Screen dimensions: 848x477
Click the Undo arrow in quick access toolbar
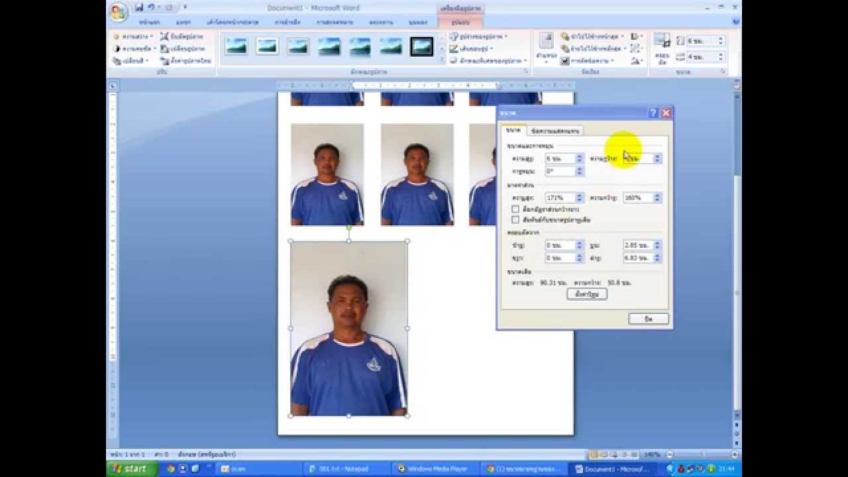tap(152, 7)
